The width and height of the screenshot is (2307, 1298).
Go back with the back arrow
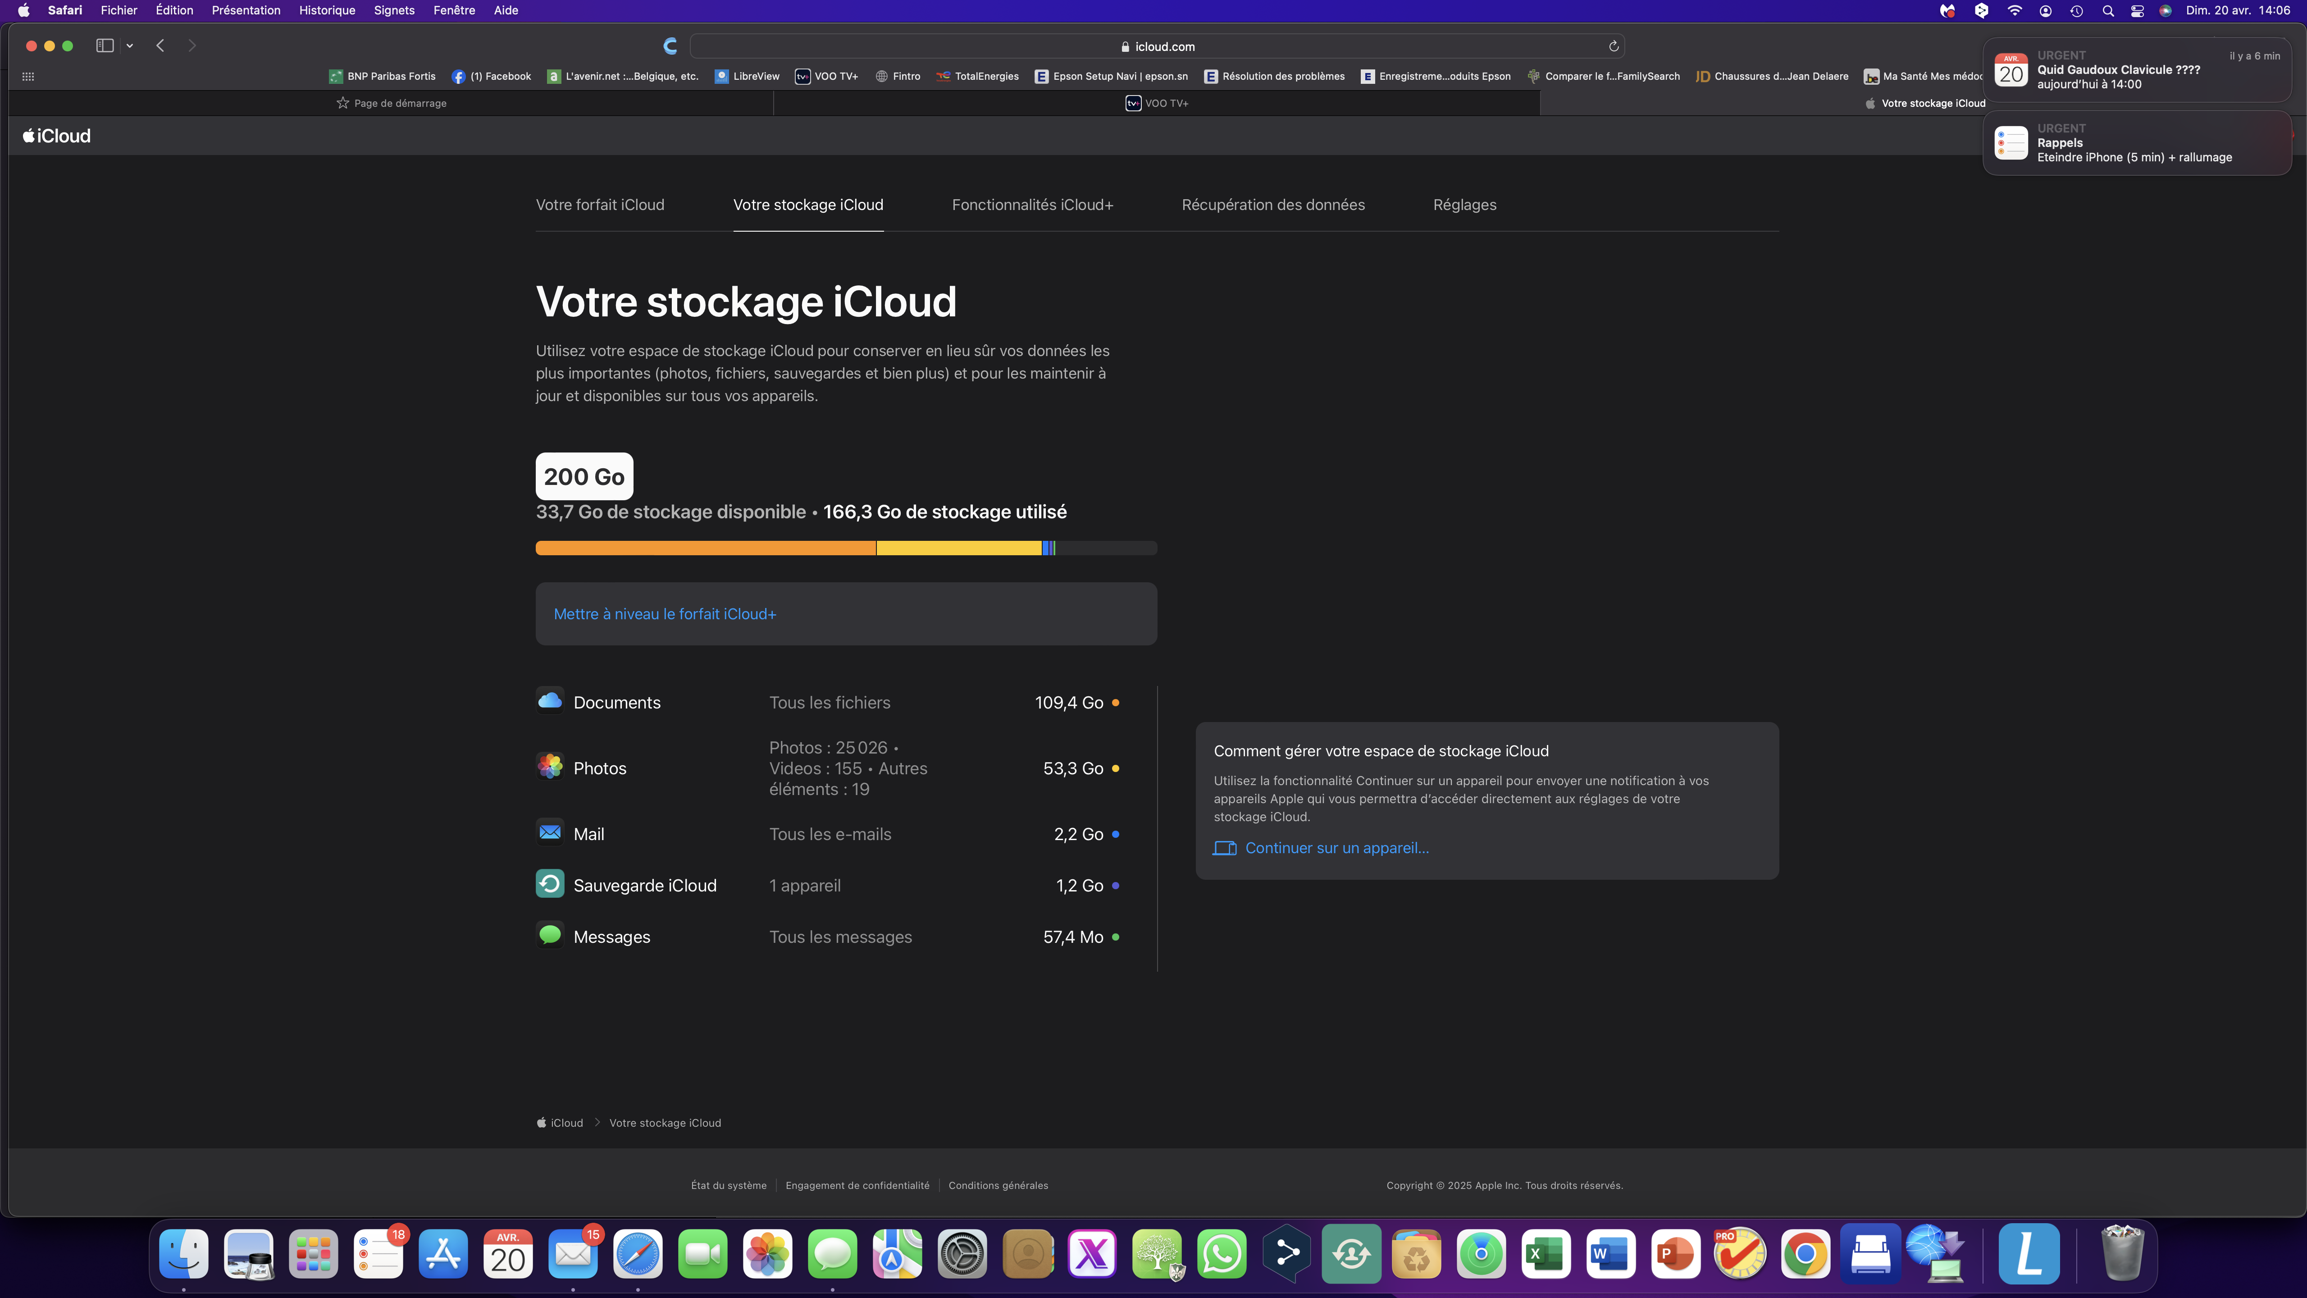(x=160, y=46)
